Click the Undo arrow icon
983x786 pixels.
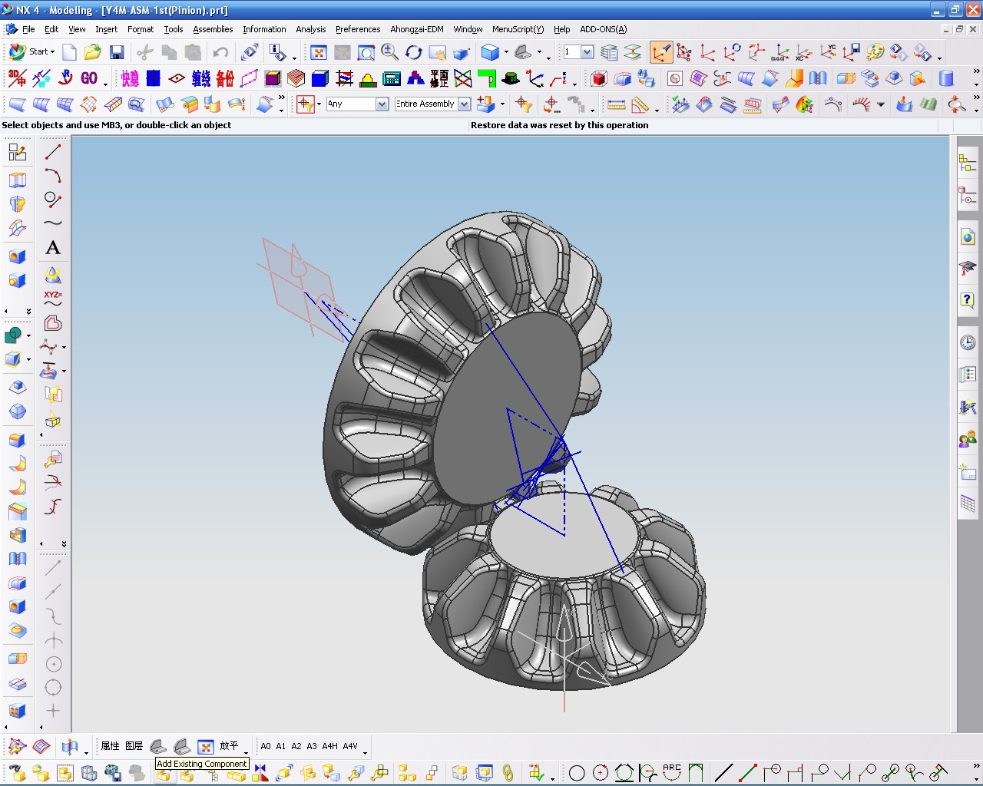[x=220, y=52]
